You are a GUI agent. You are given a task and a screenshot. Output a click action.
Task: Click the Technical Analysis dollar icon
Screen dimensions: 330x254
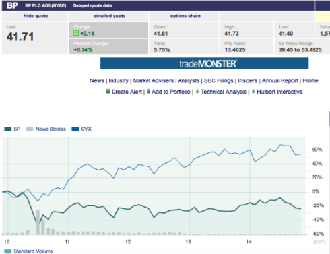click(197, 91)
